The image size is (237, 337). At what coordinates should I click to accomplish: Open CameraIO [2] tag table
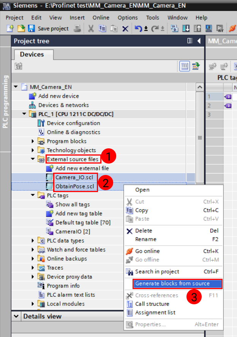tap(73, 232)
